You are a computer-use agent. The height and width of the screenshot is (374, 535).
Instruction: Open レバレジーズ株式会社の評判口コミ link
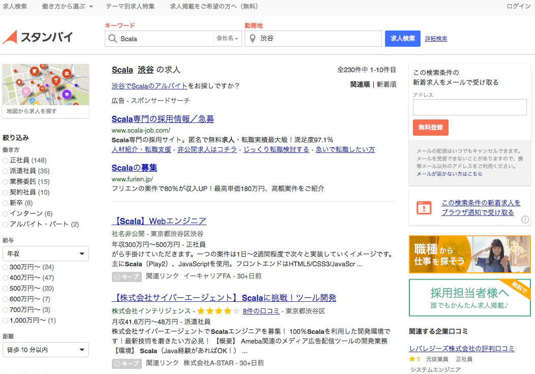462,349
